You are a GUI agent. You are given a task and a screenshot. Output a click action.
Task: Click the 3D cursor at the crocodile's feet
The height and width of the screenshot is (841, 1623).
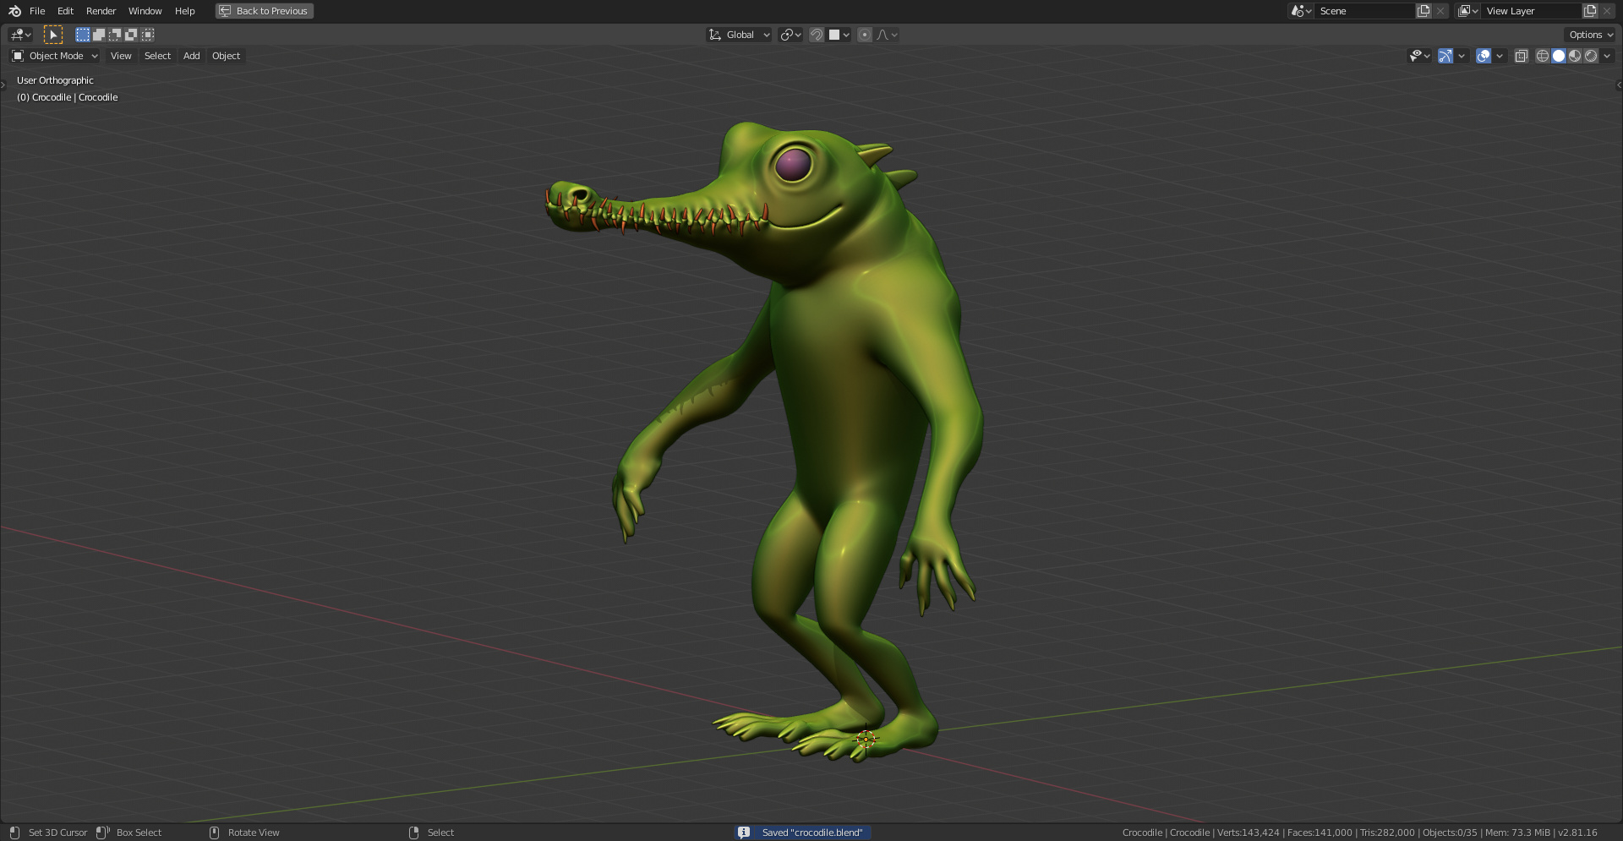click(x=866, y=740)
